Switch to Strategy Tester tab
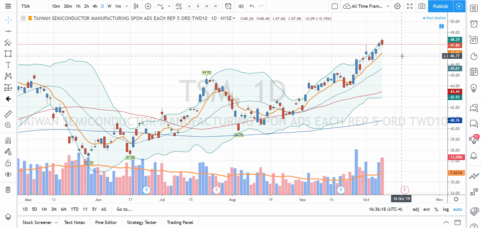Screen dimensions: 481x228 click(x=142, y=222)
